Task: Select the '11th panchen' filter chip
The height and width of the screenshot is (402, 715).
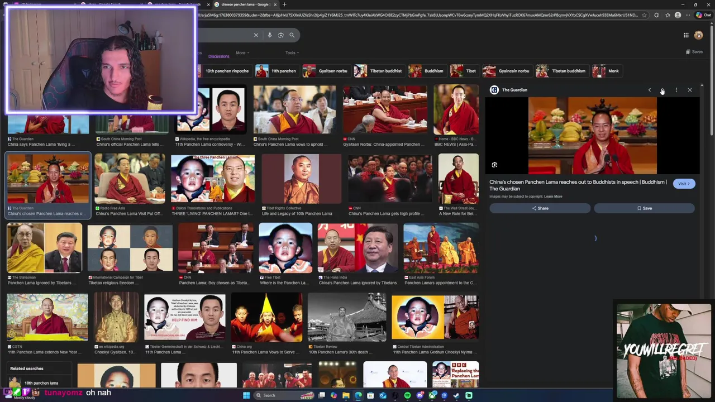Action: pyautogui.click(x=277, y=71)
